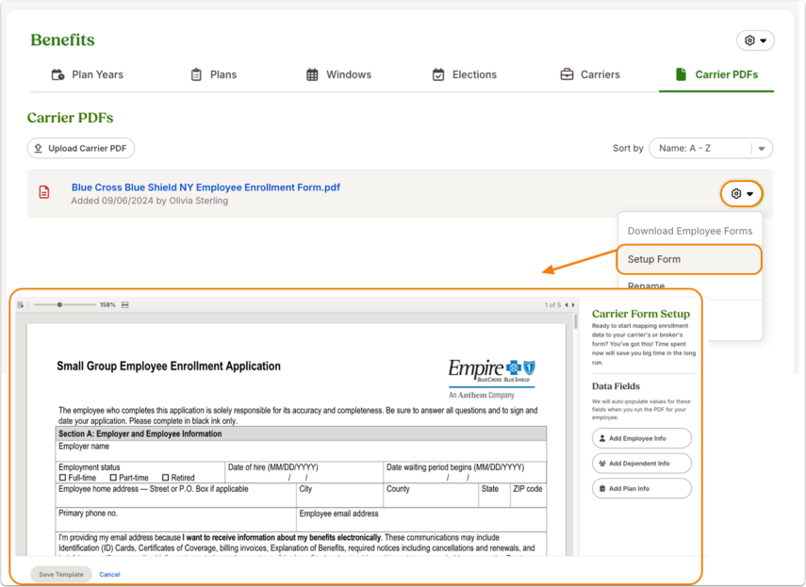Click the Upload Carrier PDF button

click(x=81, y=148)
